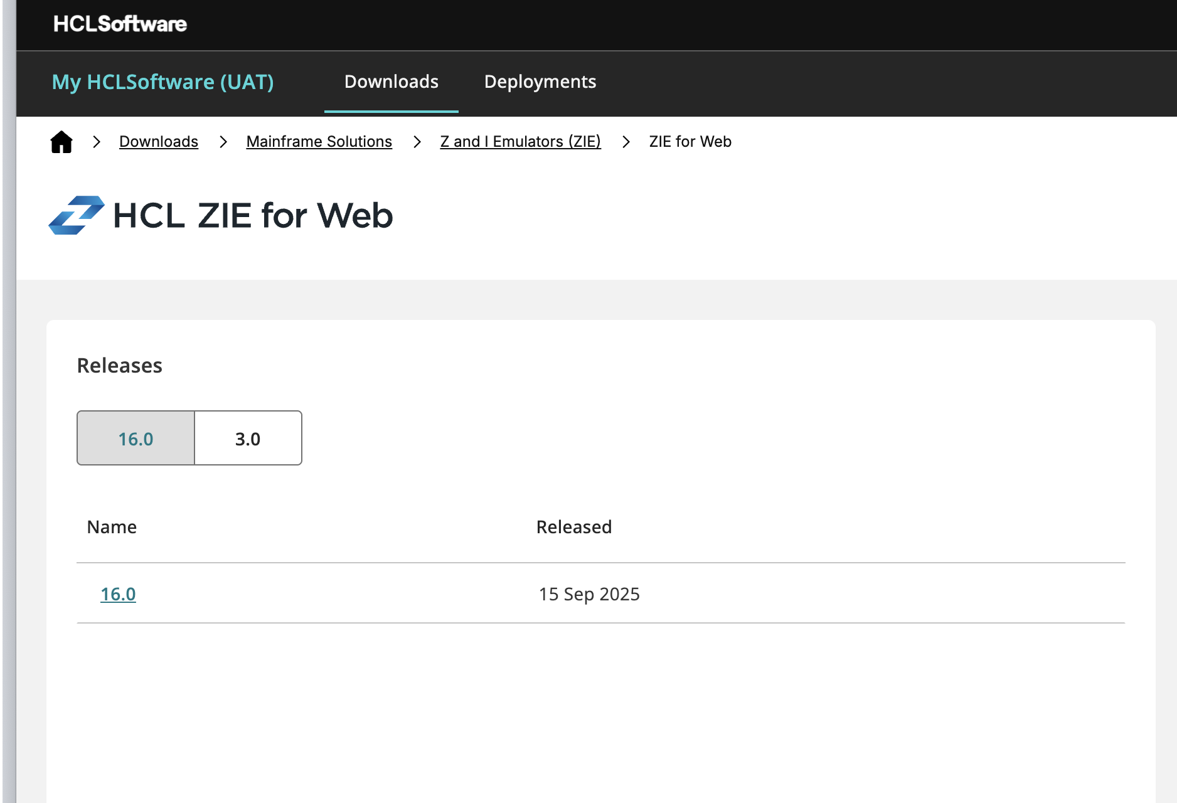Navigate to Mainframe Solutions breadcrumb
The height and width of the screenshot is (803, 1177).
tap(319, 142)
